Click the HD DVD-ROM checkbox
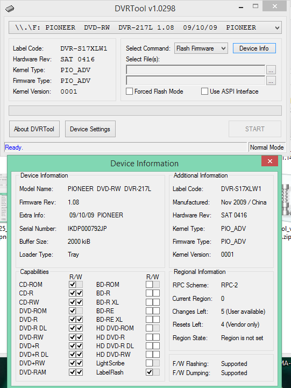291x388 pixels. 150,328
